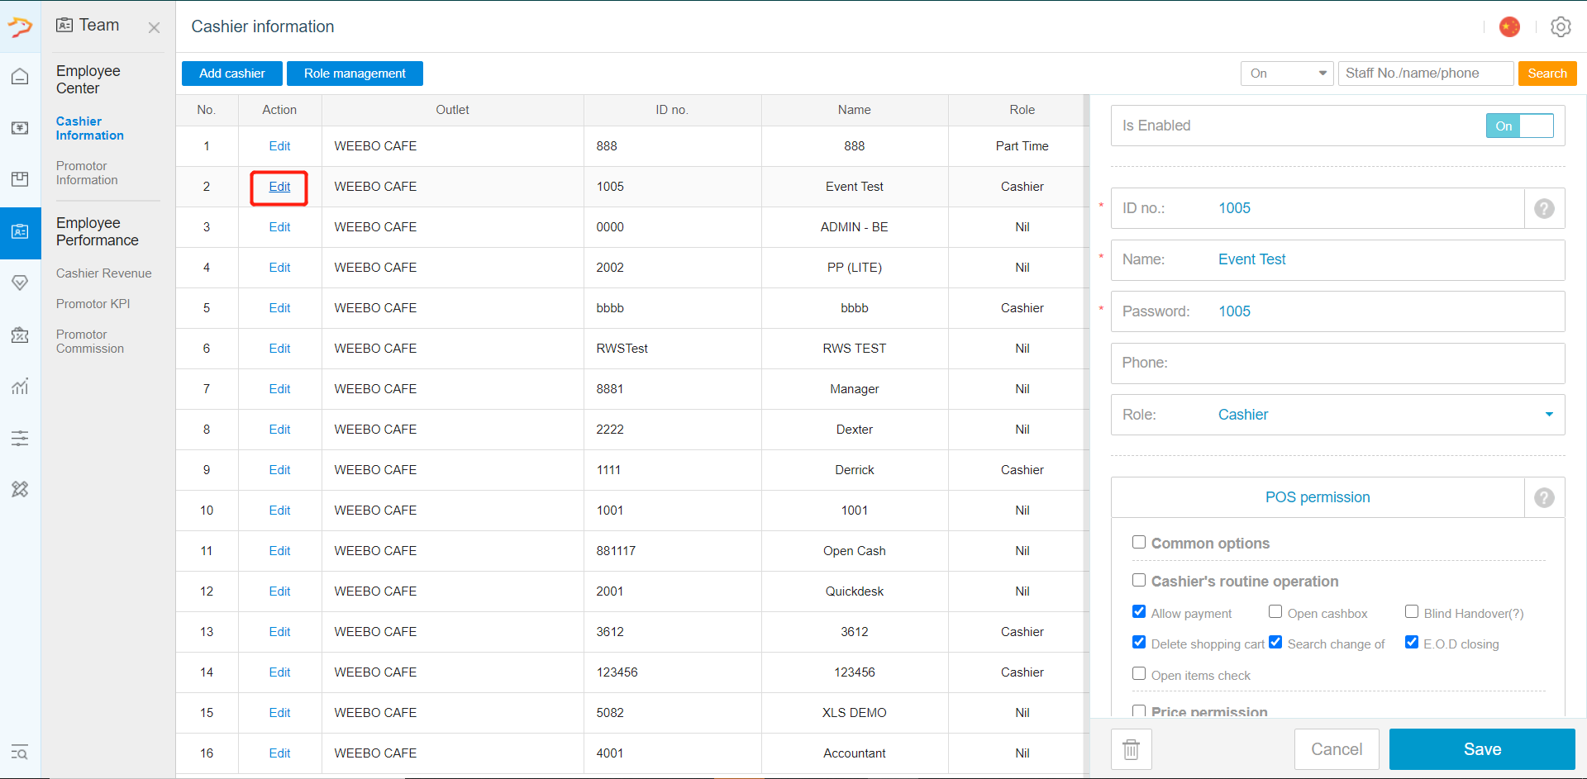Open the diamond membership sidebar icon
Screen dimensions: 1587x779
(20, 283)
